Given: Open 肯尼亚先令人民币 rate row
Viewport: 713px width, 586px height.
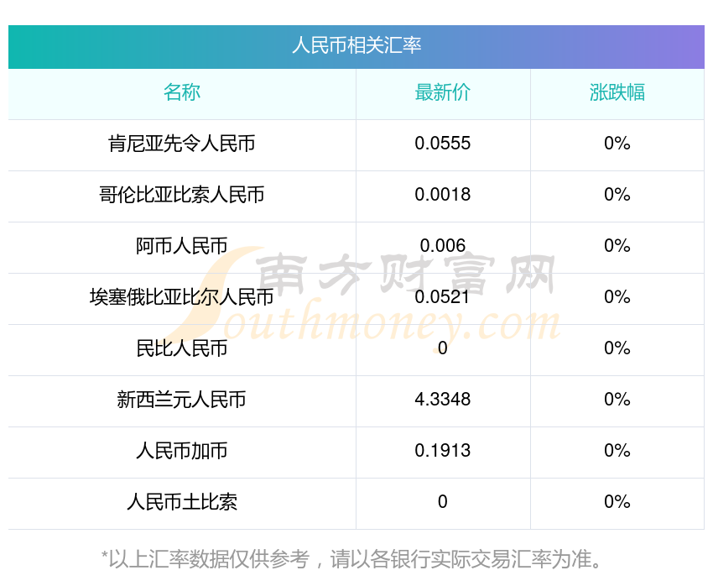Looking at the screenshot, I should pos(182,144).
